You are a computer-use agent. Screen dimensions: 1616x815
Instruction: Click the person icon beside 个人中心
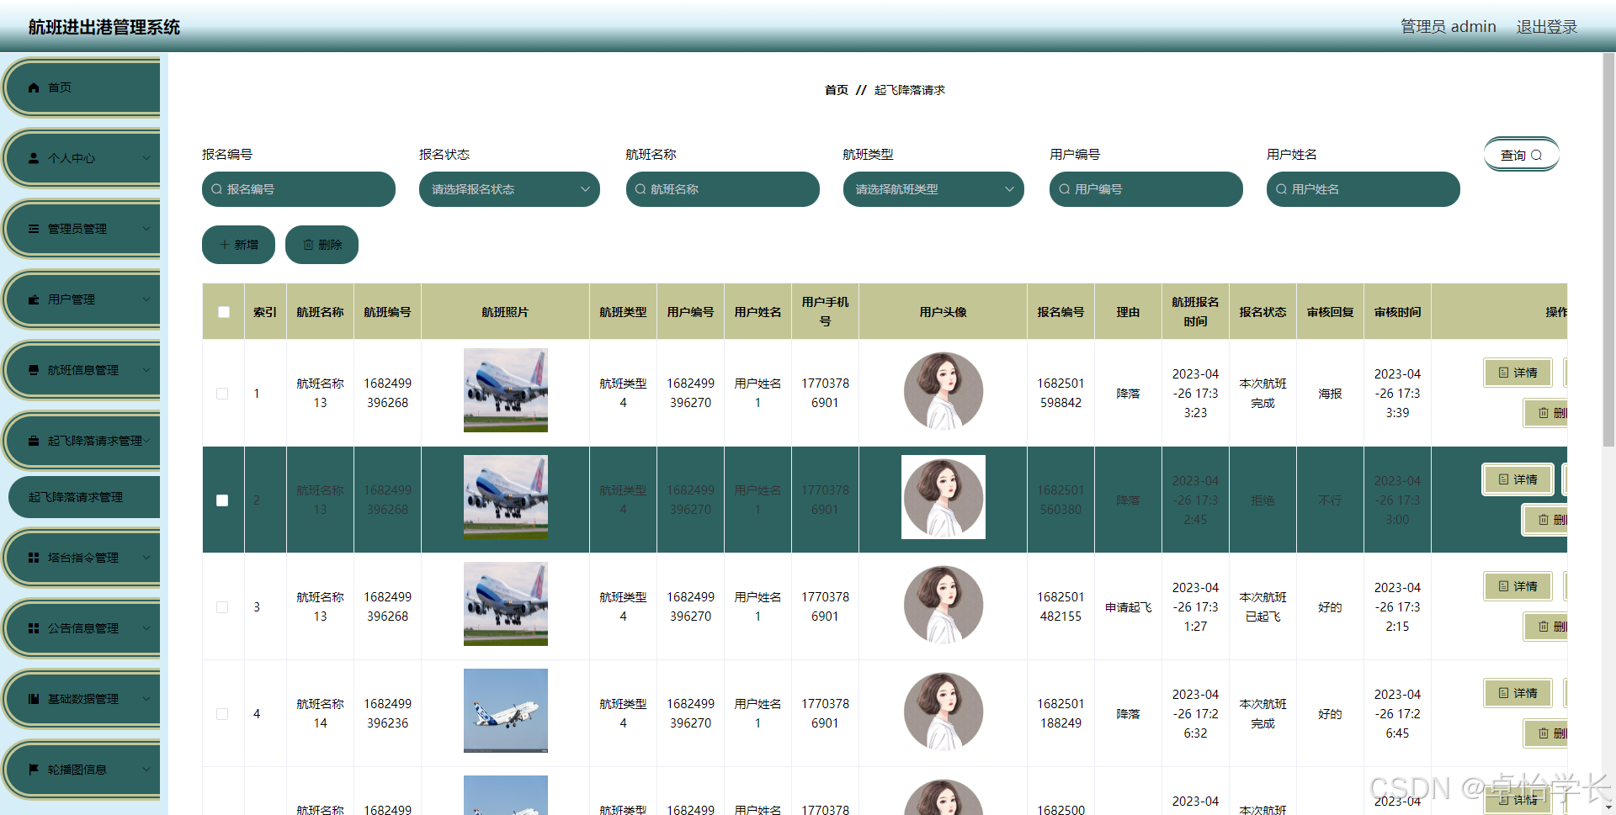coord(34,158)
